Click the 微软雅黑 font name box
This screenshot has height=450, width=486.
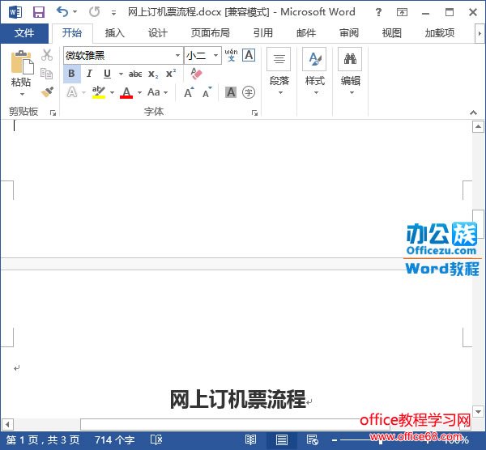click(x=119, y=55)
